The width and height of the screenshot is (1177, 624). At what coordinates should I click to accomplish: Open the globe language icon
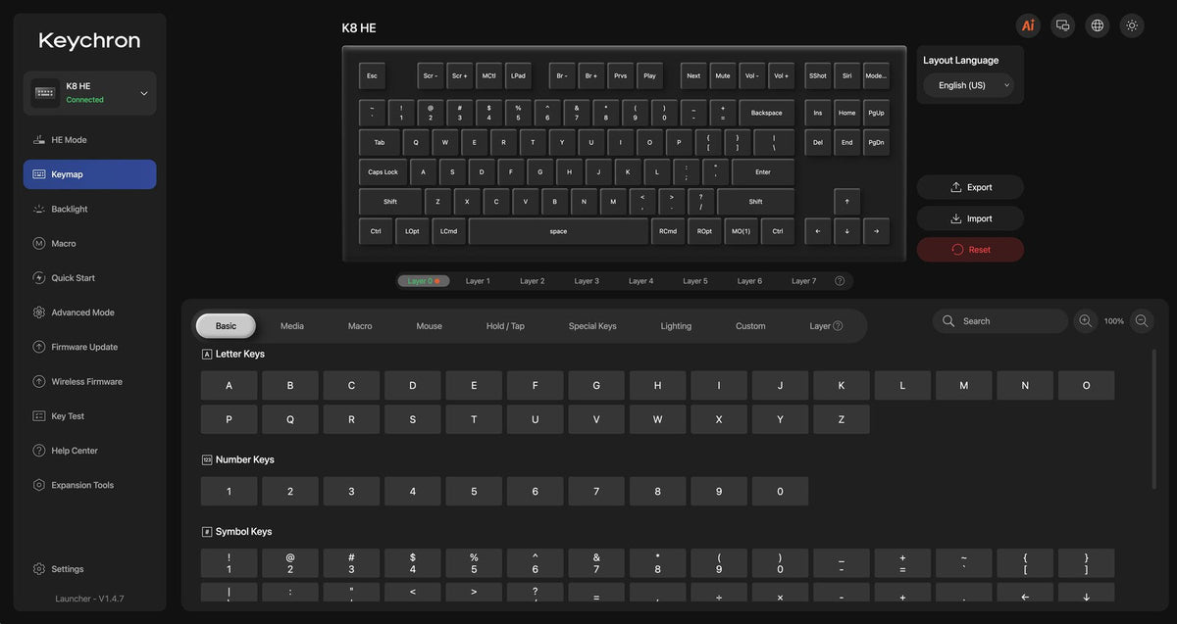click(1098, 25)
